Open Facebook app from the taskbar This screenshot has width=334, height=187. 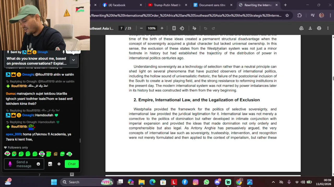click(185, 182)
